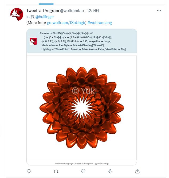Open the share icon below the tweet
Image resolution: width=169 pixels, height=178 pixels.
[x=137, y=171]
